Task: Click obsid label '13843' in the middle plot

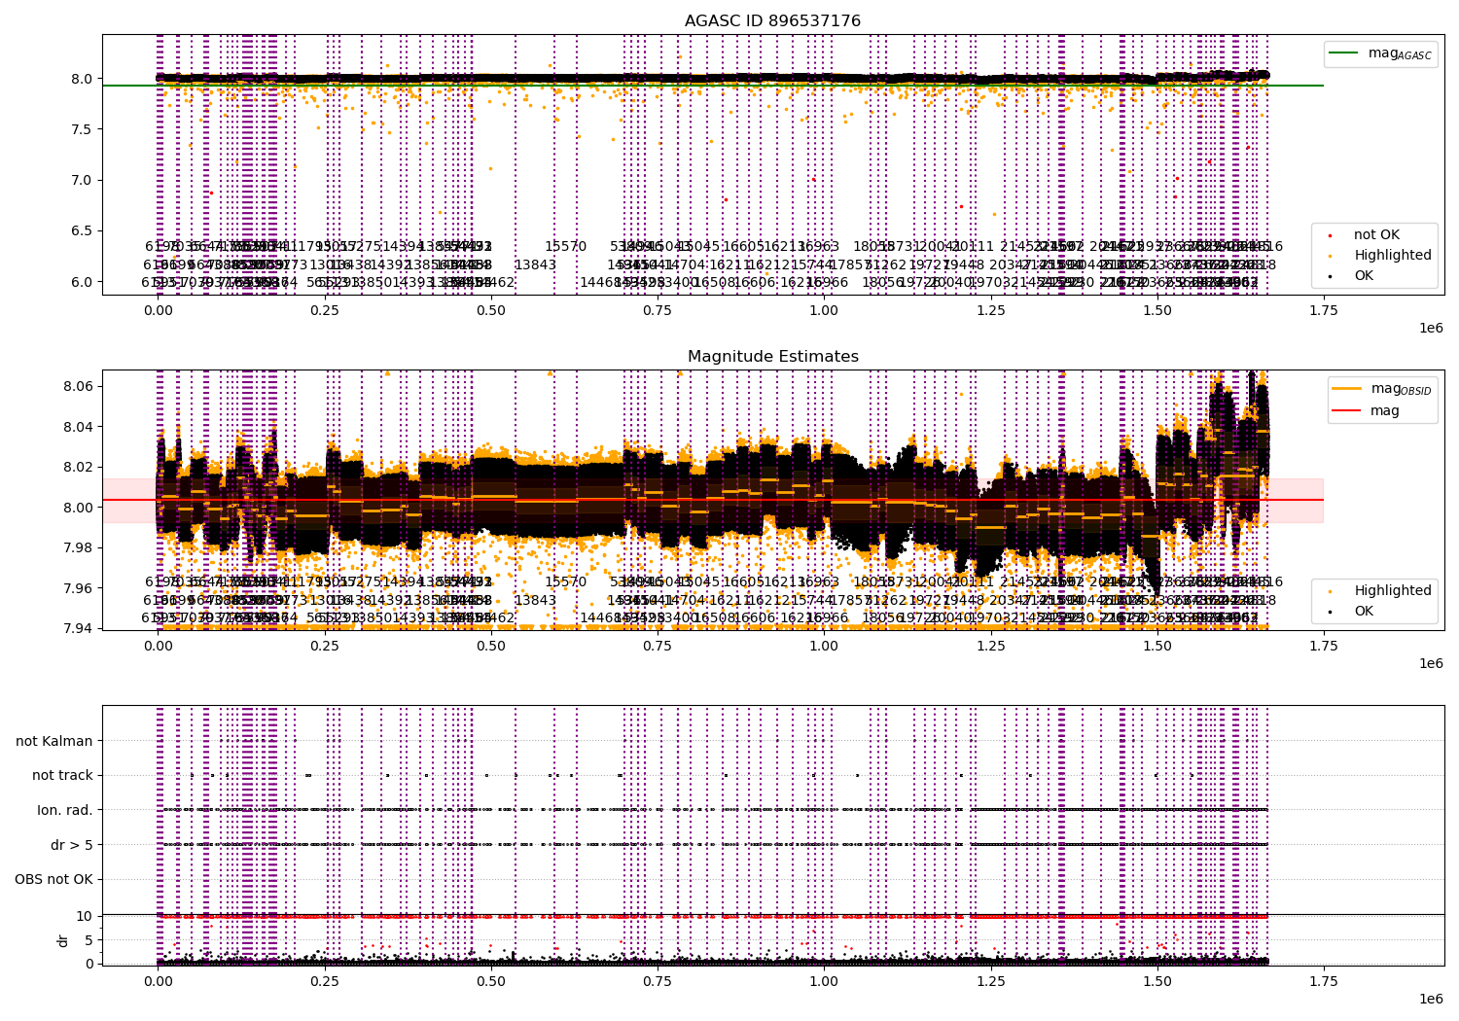Action: pyautogui.click(x=535, y=600)
